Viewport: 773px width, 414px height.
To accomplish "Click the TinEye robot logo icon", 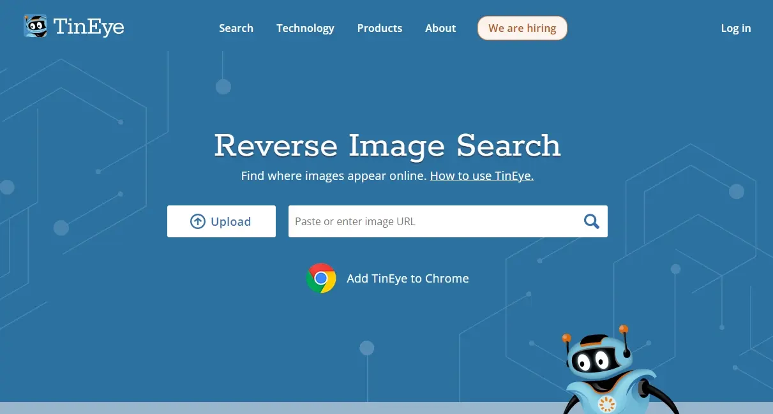I will 35,26.
